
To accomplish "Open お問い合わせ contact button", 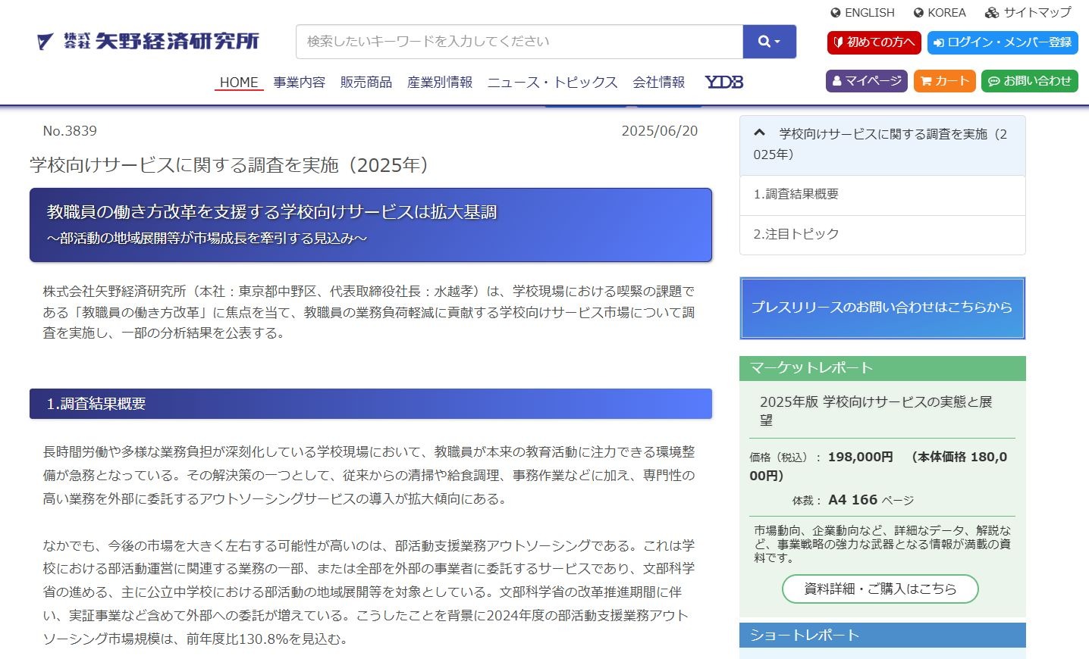I will (1029, 81).
